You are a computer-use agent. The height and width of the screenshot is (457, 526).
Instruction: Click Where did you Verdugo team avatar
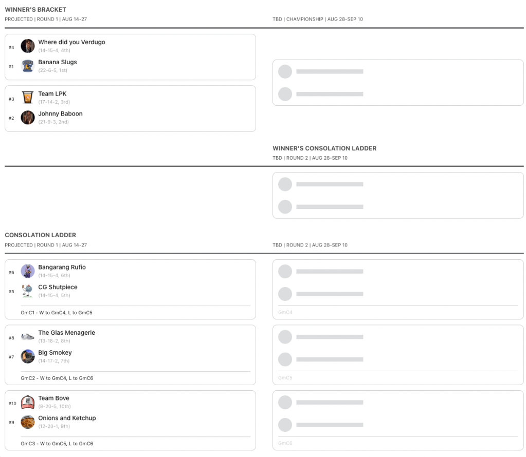click(28, 46)
